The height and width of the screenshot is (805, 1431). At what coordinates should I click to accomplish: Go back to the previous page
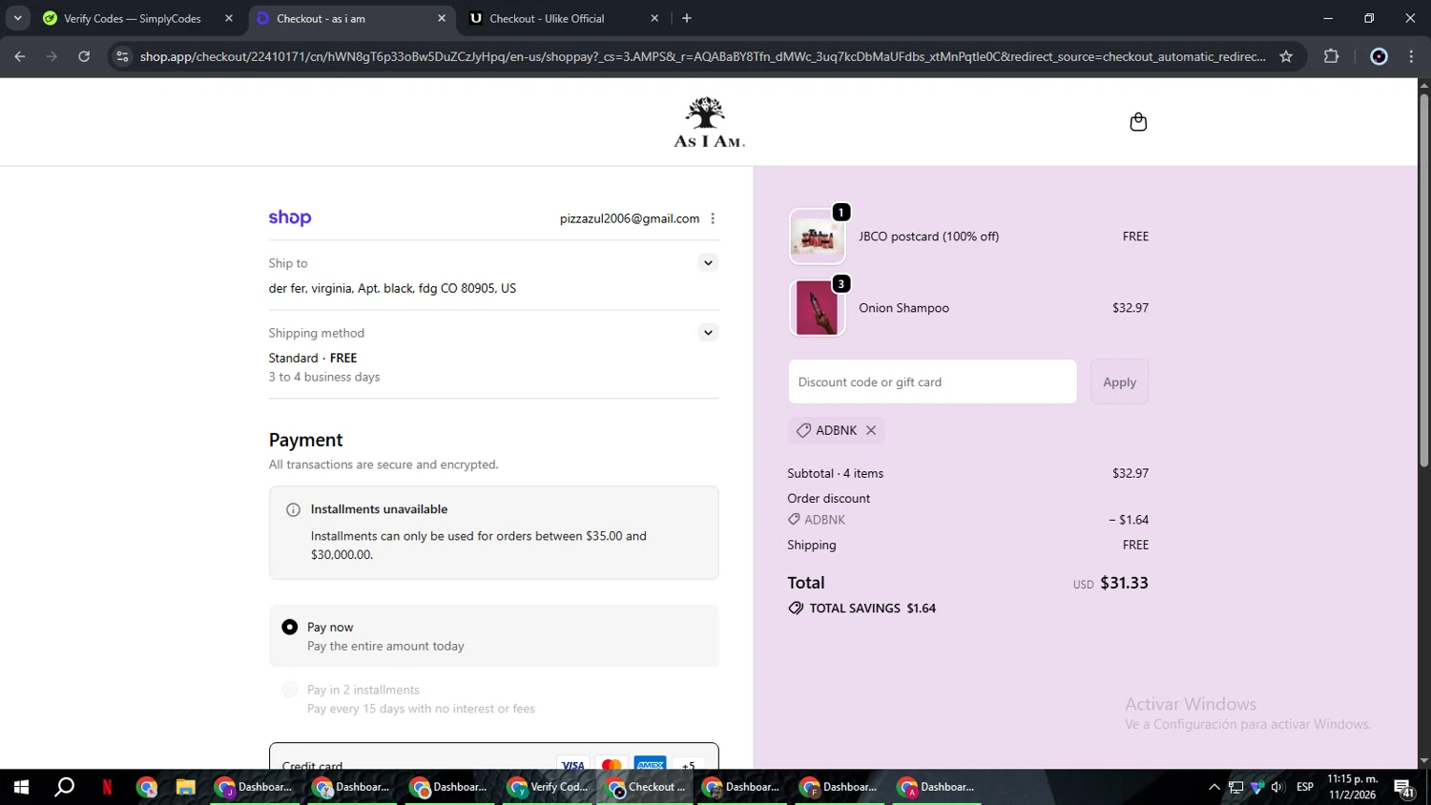coord(20,56)
